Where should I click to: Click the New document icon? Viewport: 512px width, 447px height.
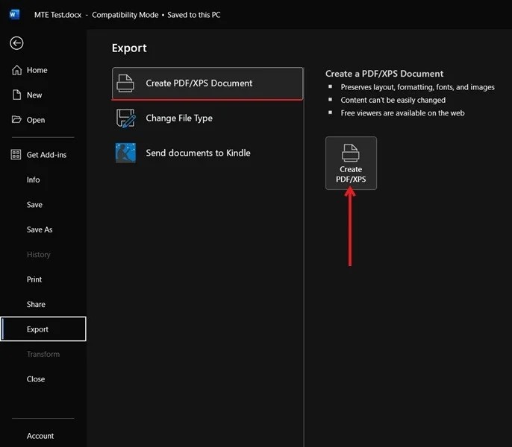[16, 95]
